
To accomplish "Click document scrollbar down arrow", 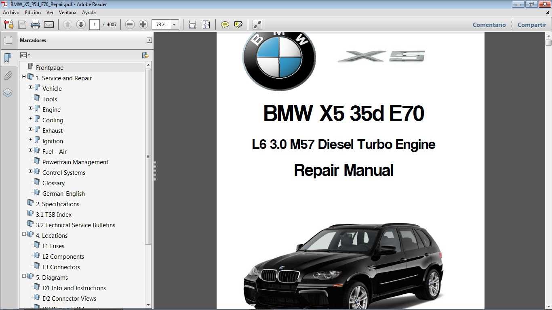I will [548, 306].
